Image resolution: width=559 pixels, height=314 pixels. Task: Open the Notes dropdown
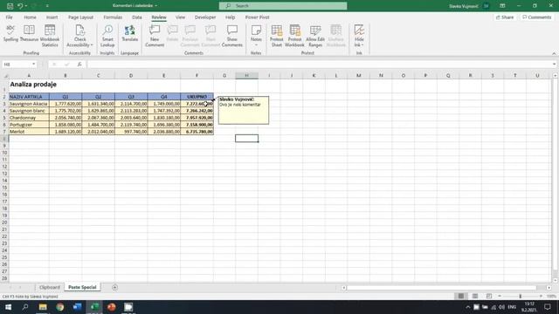coord(256,36)
